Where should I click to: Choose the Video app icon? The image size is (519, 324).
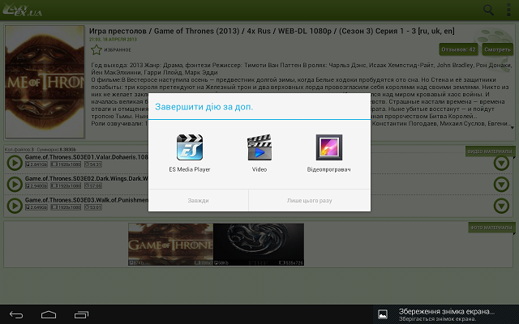(x=259, y=147)
